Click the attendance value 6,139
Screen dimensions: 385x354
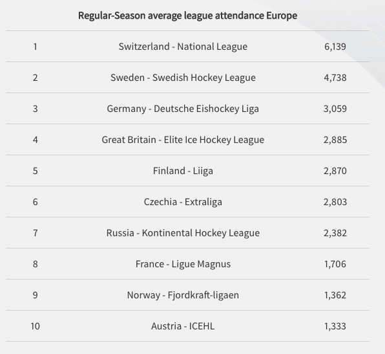(335, 47)
